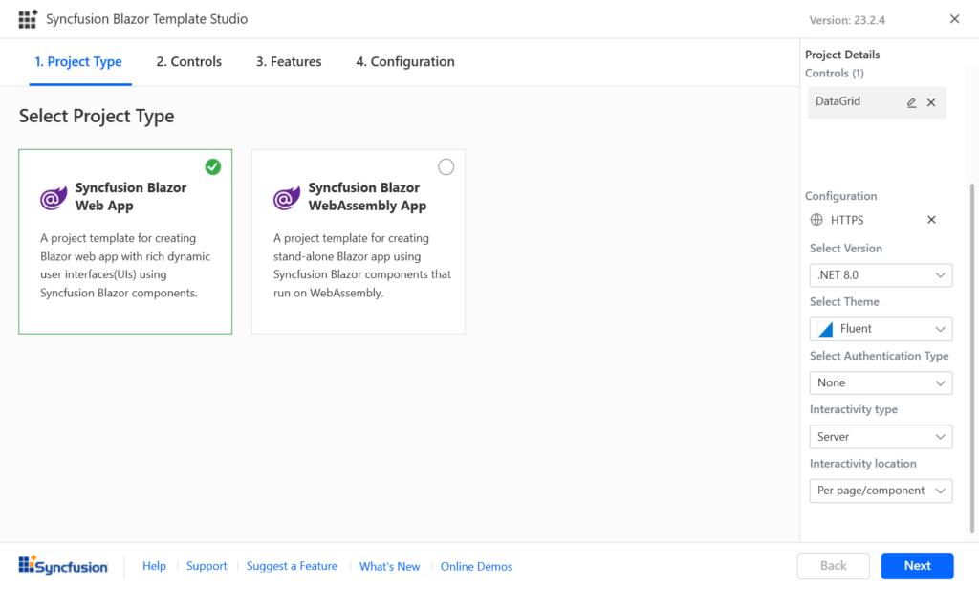Click the Suggest a Feature footer link
Image resolution: width=979 pixels, height=589 pixels.
[x=292, y=566]
